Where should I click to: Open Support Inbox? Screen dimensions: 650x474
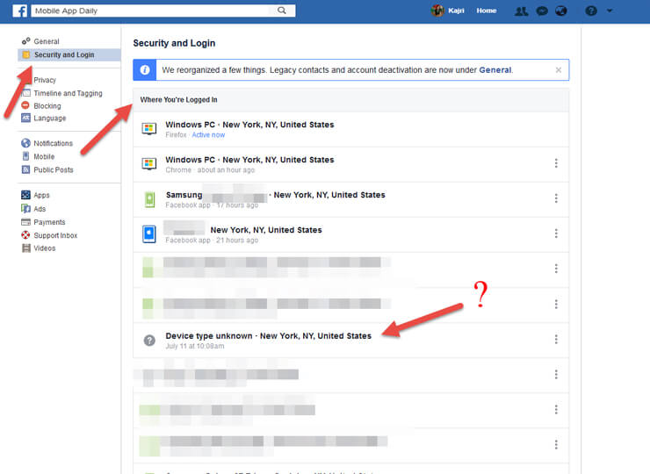[x=55, y=235]
